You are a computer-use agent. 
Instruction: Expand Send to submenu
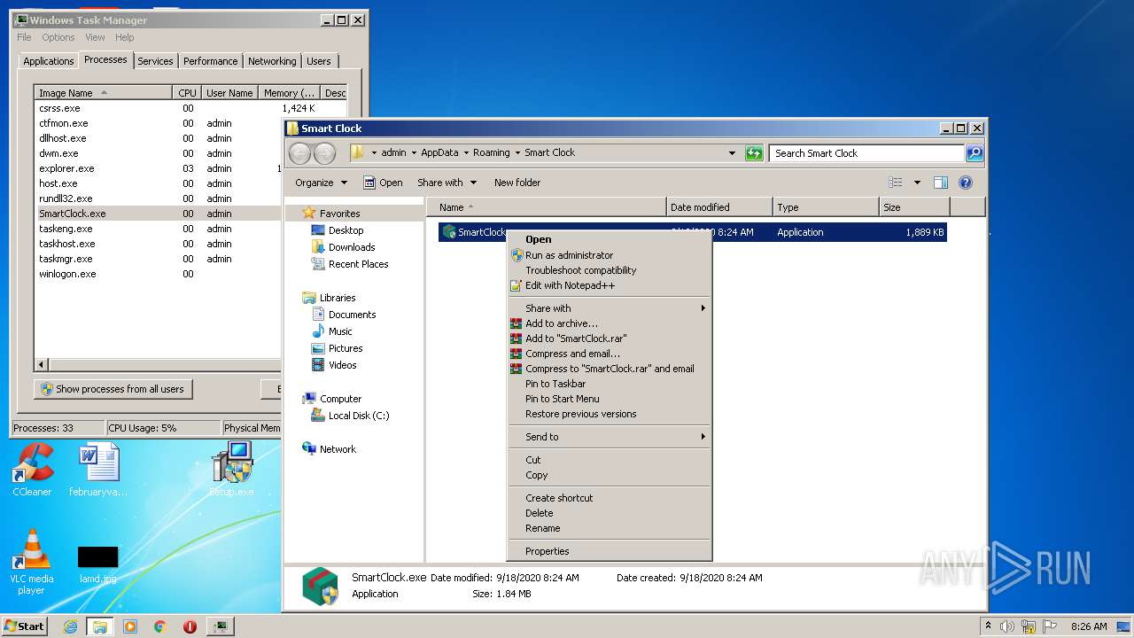[x=610, y=437]
